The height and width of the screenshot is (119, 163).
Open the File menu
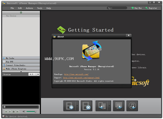[x=12, y=8]
